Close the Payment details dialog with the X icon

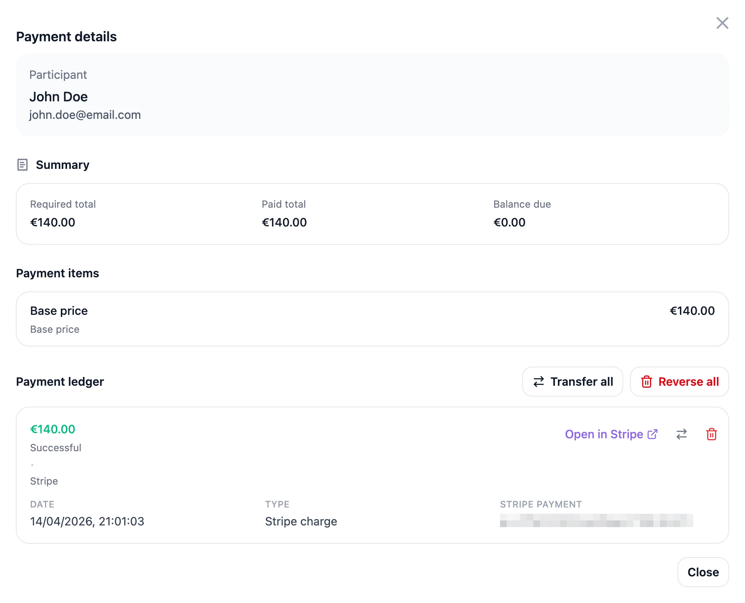pos(722,23)
